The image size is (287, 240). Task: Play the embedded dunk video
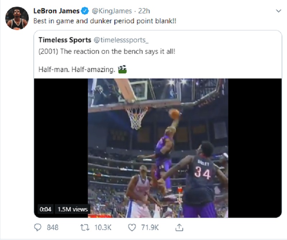(x=158, y=148)
